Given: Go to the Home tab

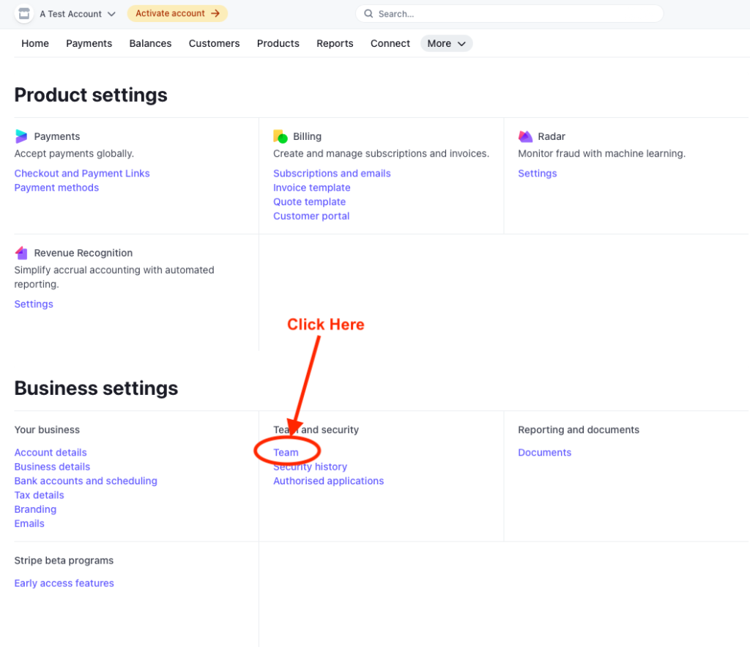Looking at the screenshot, I should point(35,43).
